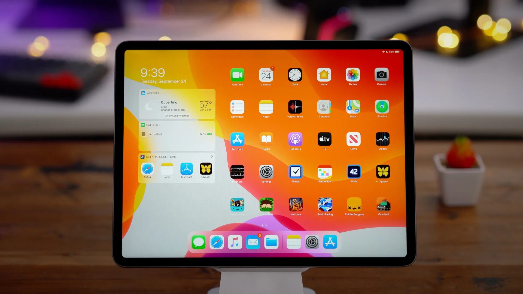
Task: Expand Siri App Suggestions section
Action: tap(212, 157)
